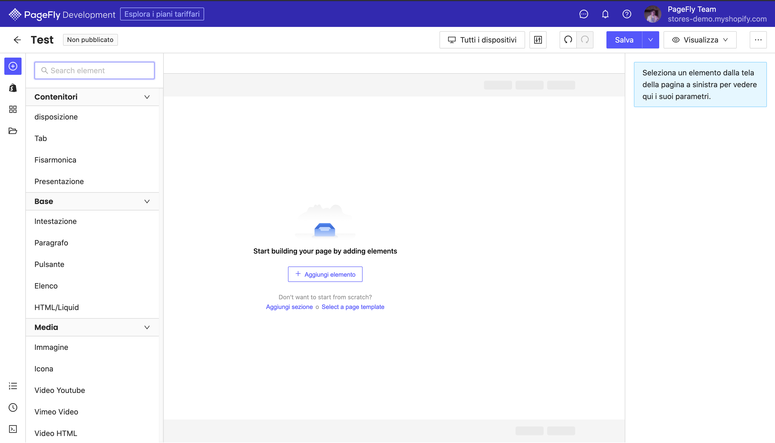
Task: Click the Contenitori section header
Action: pyautogui.click(x=93, y=97)
